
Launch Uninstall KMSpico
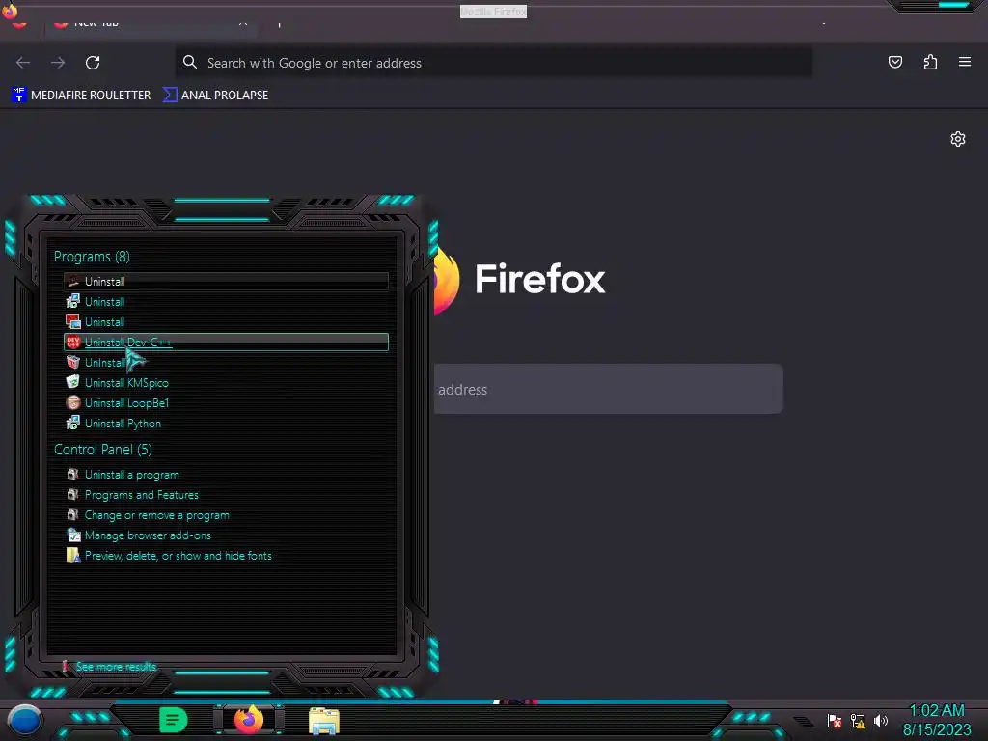pos(226,382)
